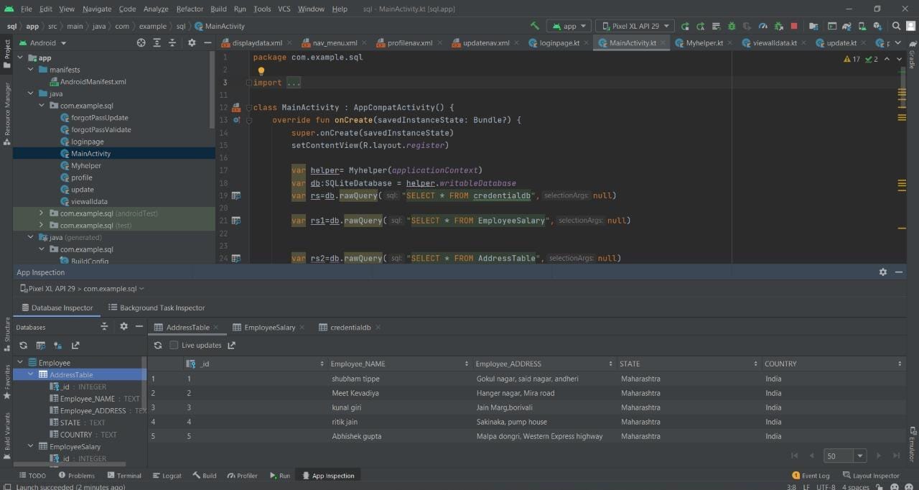Open the Logcat tool window button
919x490 pixels.
(167, 476)
